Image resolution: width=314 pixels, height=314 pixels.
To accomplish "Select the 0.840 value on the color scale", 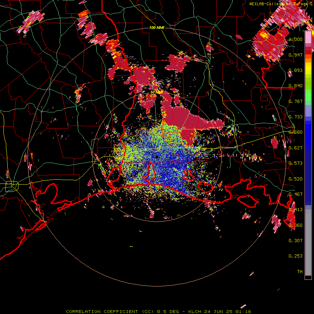I will [x=296, y=86].
